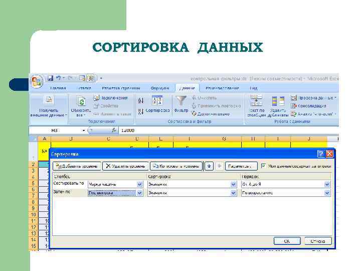Select column header J
The height and width of the screenshot is (271, 361).
coord(309,139)
